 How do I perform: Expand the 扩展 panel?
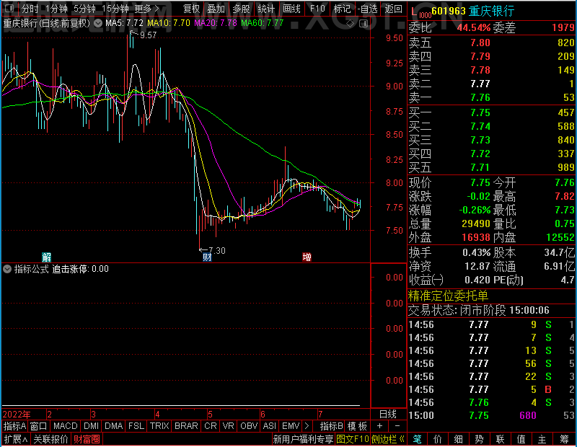tap(16, 439)
